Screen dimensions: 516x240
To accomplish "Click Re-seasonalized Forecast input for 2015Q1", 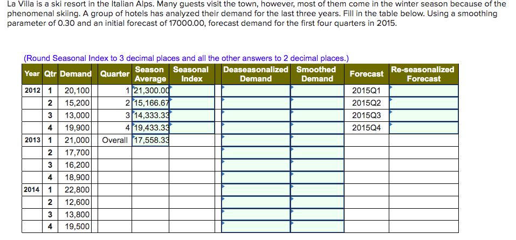I will click(423, 91).
